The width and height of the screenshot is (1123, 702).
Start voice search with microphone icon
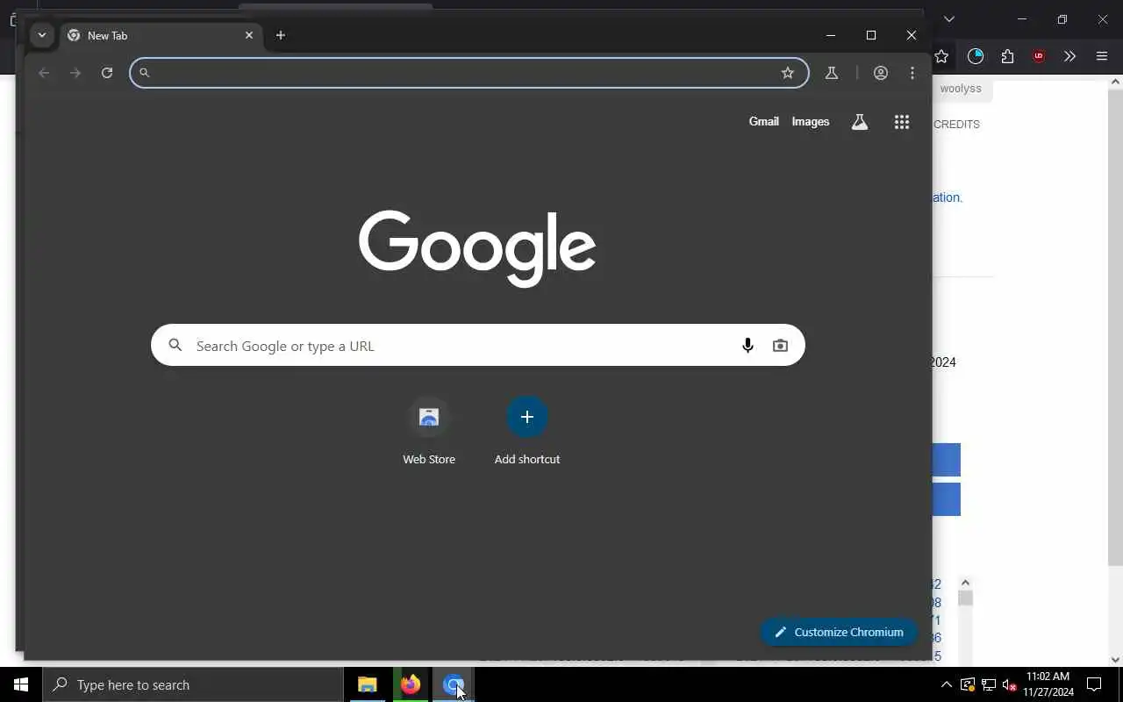747,346
